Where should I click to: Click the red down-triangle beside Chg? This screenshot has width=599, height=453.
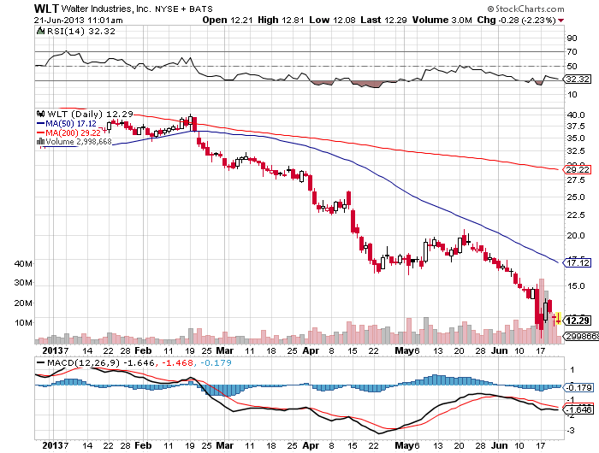point(560,21)
